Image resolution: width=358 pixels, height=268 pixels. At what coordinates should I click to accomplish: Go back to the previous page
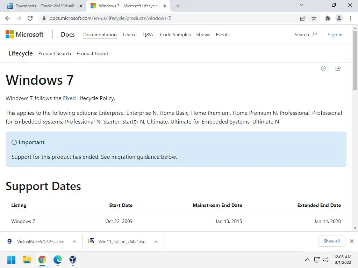click(x=8, y=18)
